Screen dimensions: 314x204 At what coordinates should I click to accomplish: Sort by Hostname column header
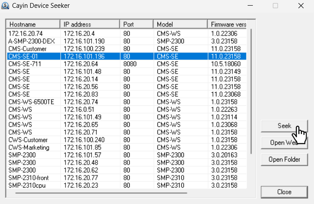33,24
